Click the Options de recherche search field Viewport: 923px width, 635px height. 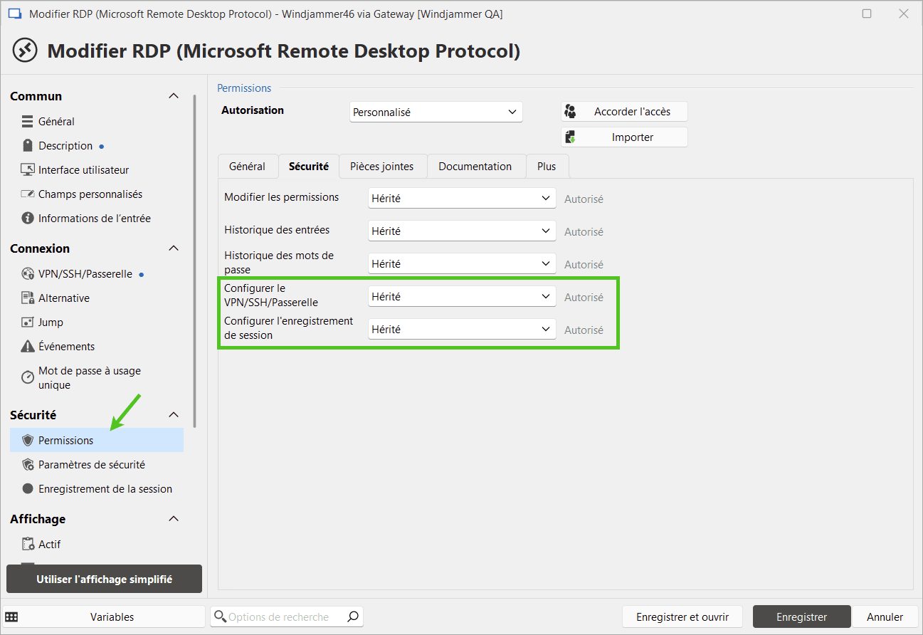tap(285, 617)
